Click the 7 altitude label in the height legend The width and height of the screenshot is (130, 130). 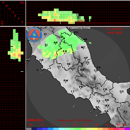[x=18, y=19]
